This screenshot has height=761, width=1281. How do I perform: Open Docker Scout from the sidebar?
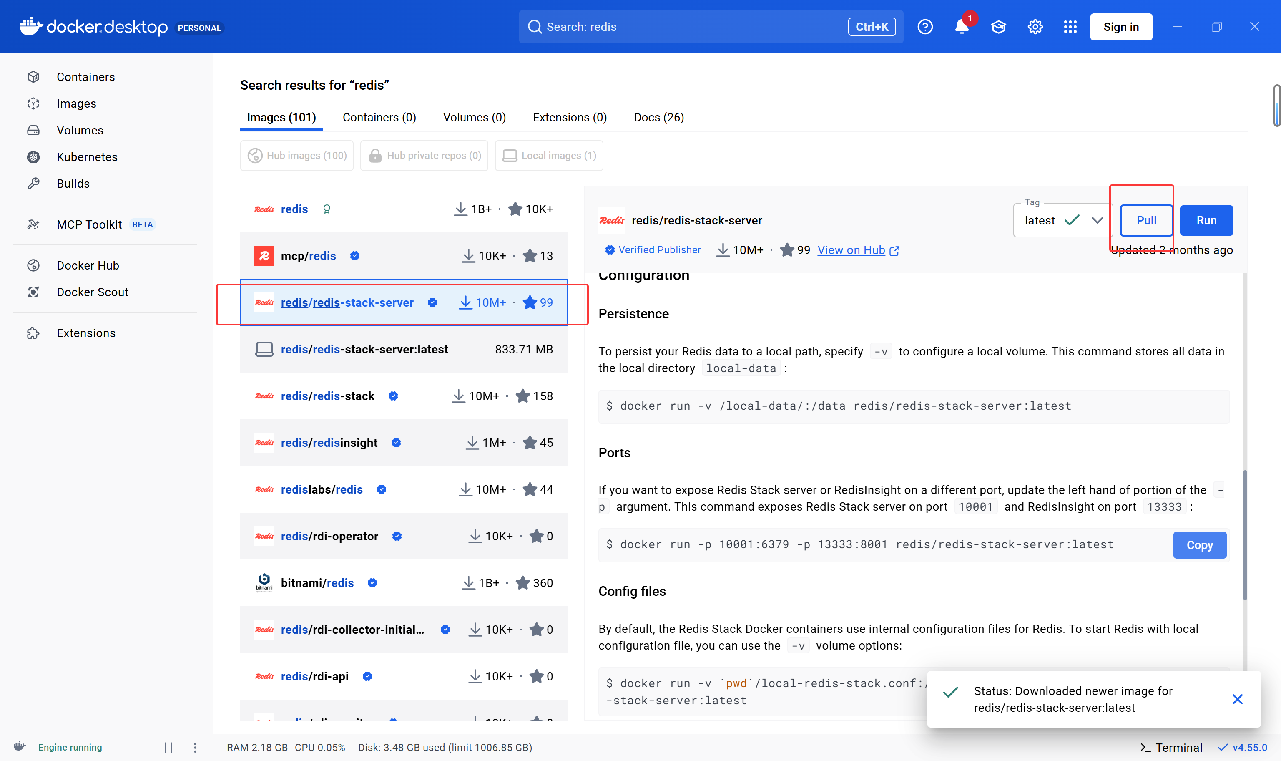coord(92,292)
